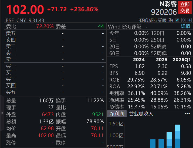Click stock name N彩客
Image resolution: width=193 pixels, height=148 pixels.
pos(168,4)
